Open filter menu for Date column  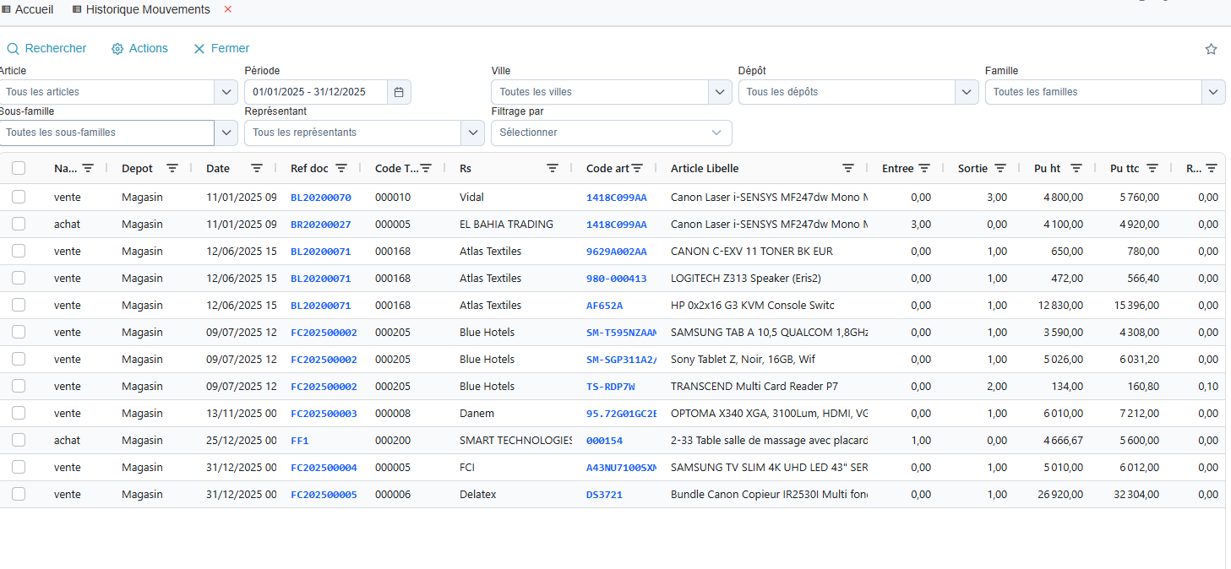pos(257,168)
